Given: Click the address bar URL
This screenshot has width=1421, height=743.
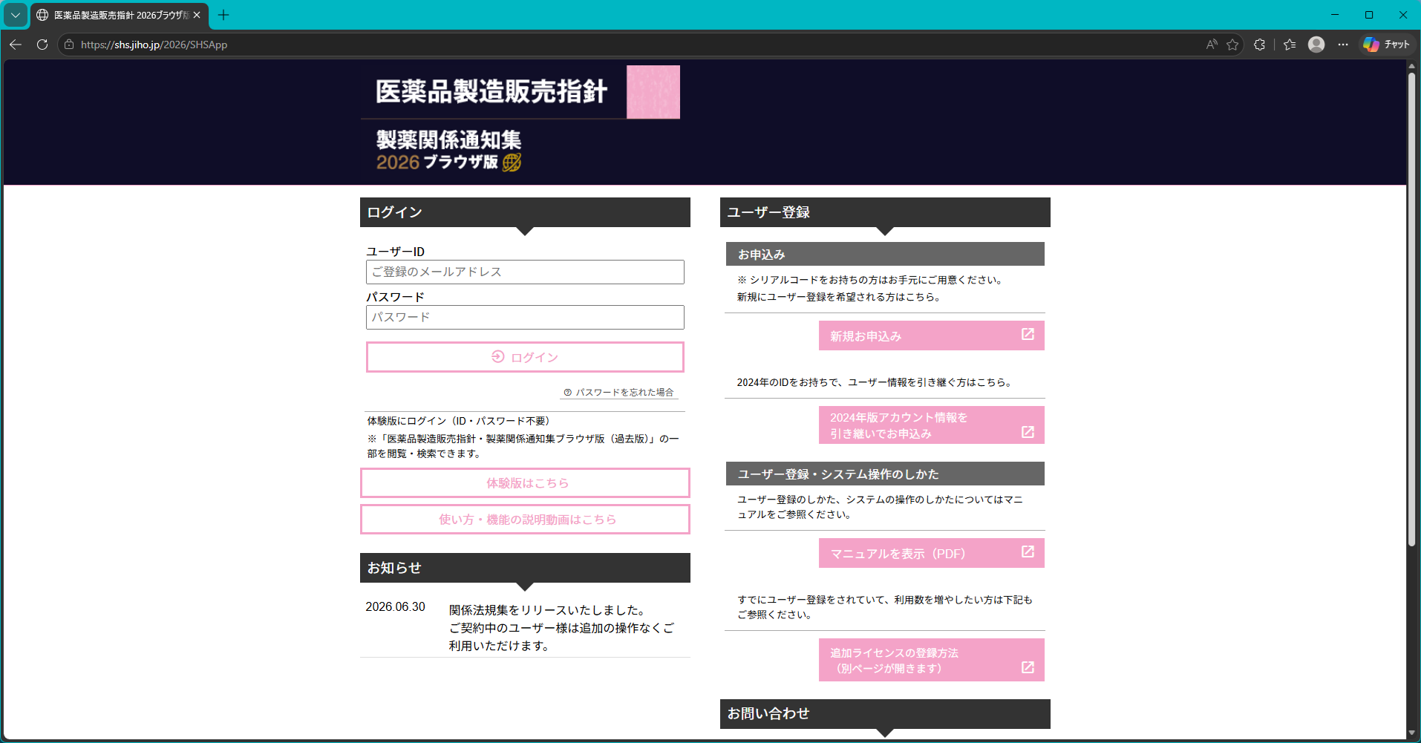Looking at the screenshot, I should click(x=154, y=45).
